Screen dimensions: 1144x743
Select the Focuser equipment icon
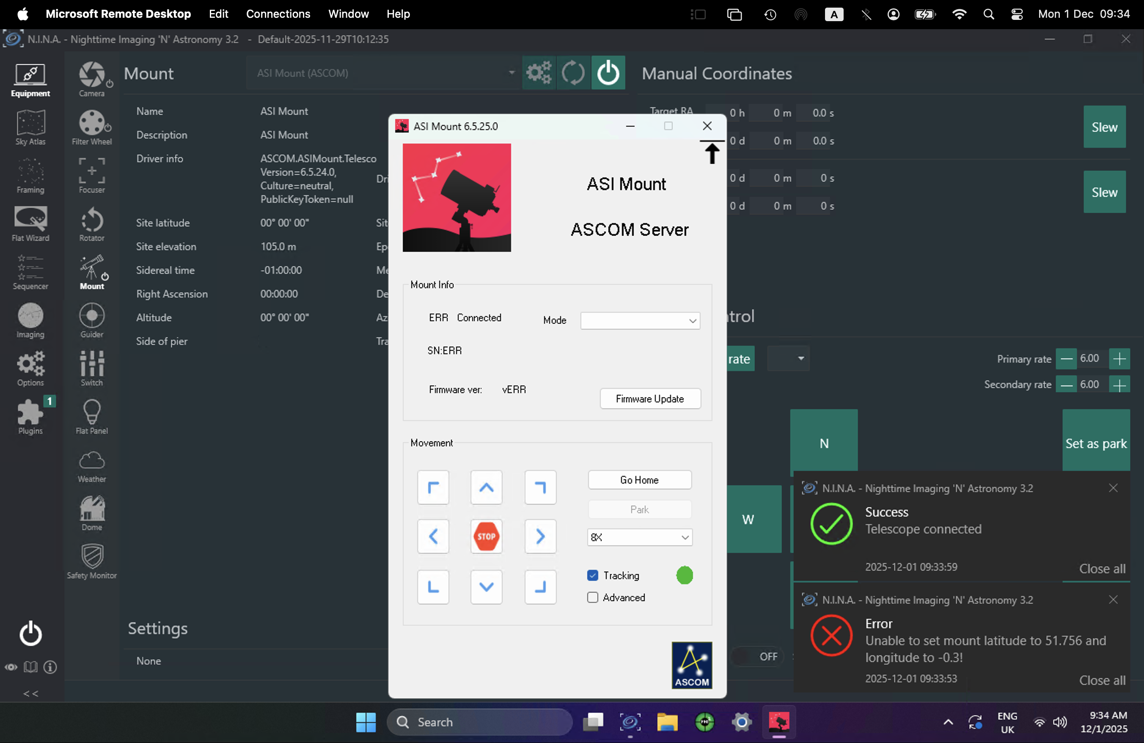pos(91,176)
